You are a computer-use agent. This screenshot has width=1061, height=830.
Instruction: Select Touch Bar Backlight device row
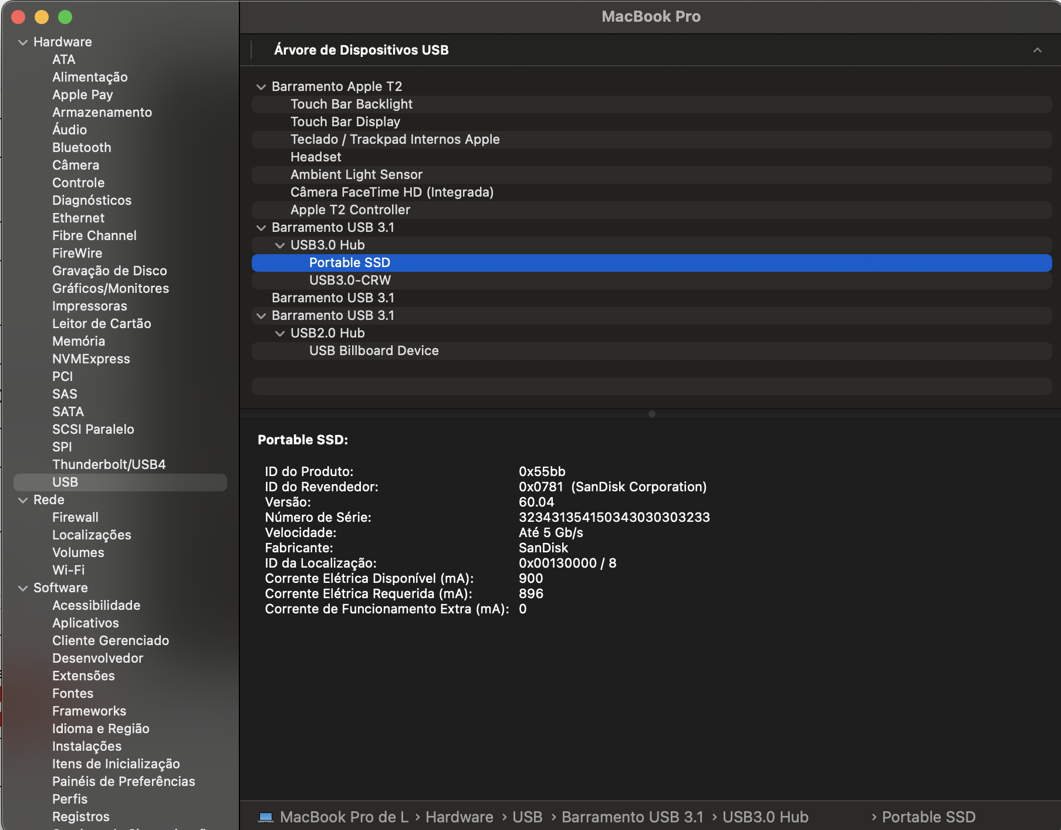tap(651, 104)
